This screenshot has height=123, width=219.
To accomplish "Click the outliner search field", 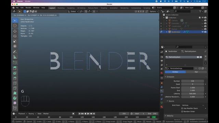I will (x=182, y=11).
